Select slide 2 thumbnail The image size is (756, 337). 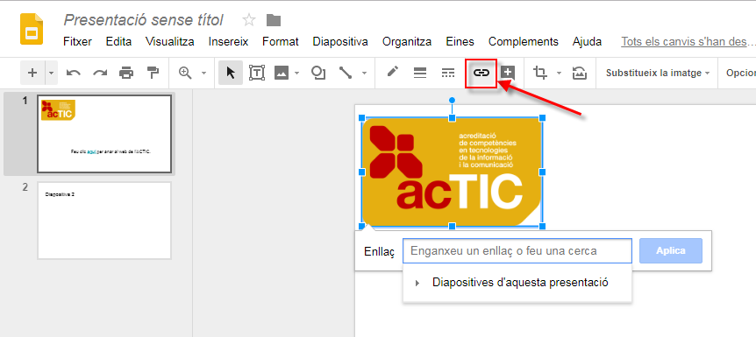click(104, 221)
